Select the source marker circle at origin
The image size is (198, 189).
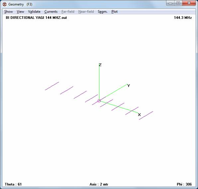coord(99,101)
